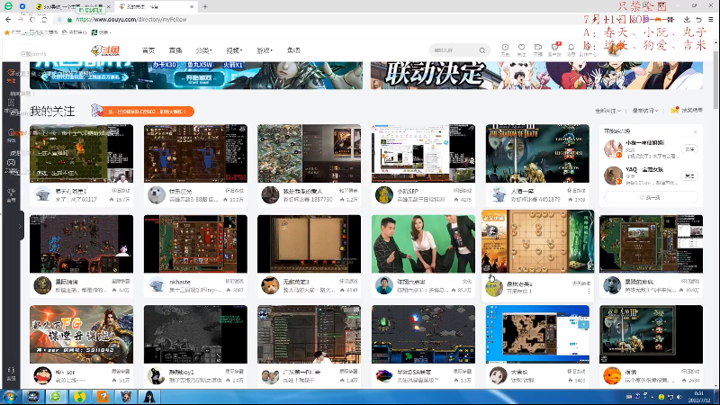Open the 快乐阳光 polar bear avatar
720x405 pixels.
(x=156, y=194)
